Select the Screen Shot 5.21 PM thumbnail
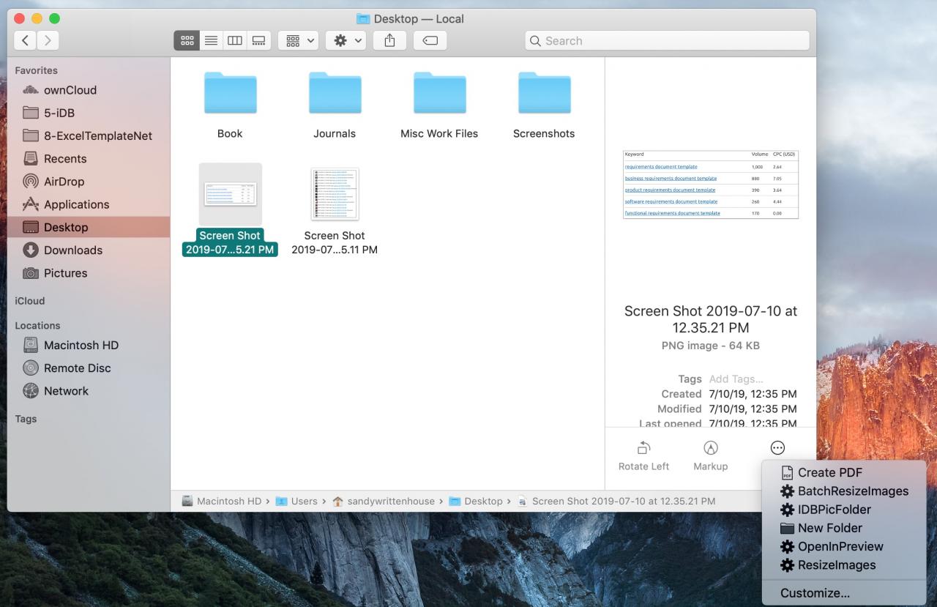Viewport: 937px width, 607px height. 230,194
